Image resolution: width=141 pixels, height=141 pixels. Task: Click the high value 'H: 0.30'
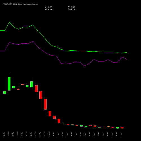pos(71,7)
